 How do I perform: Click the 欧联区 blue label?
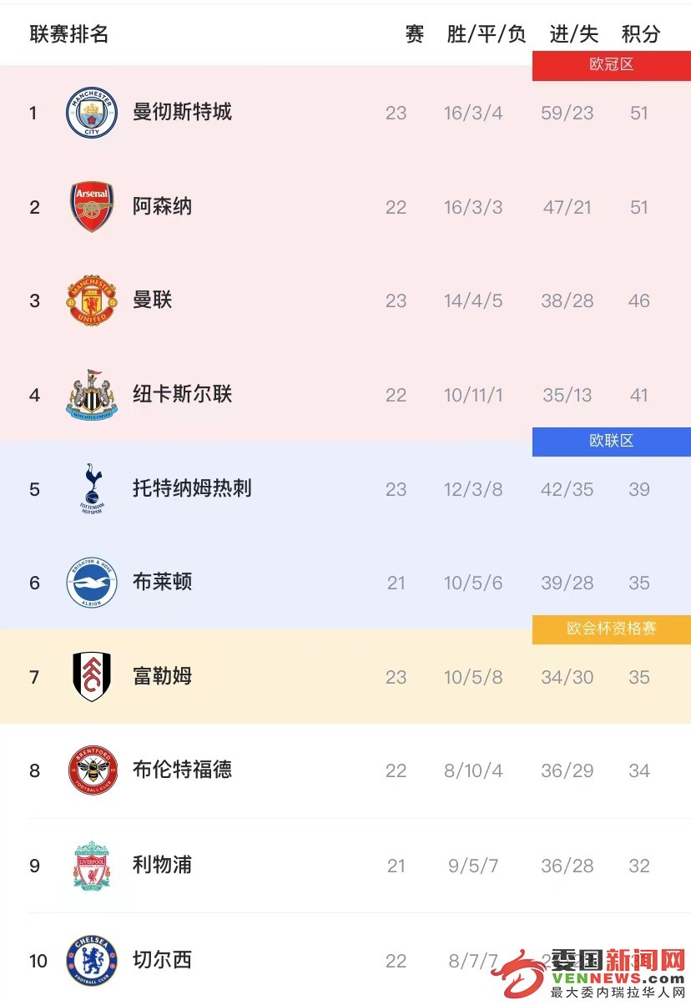pos(612,442)
